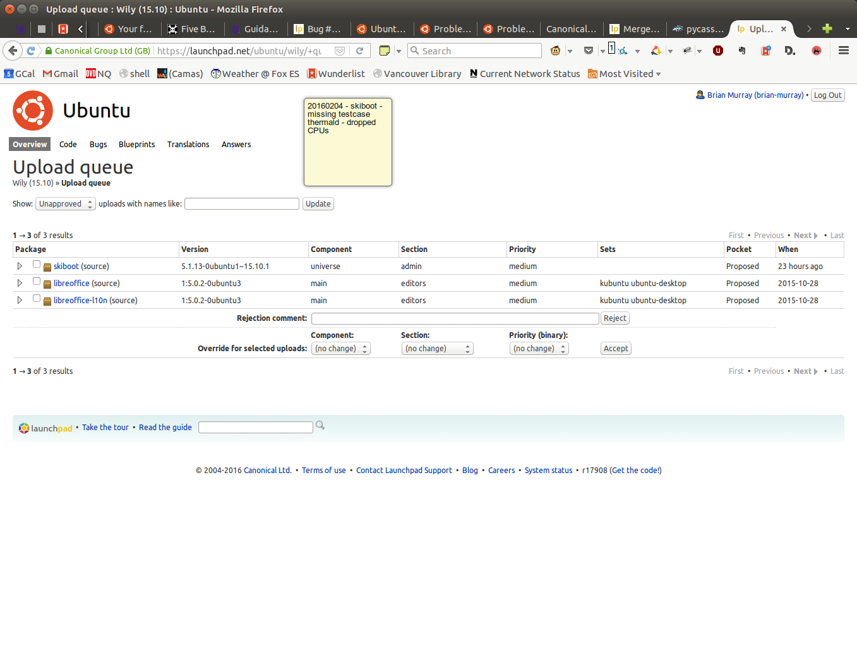The height and width of the screenshot is (667, 857).
Task: Click the Pocket save icon in toolbar
Action: (589, 51)
